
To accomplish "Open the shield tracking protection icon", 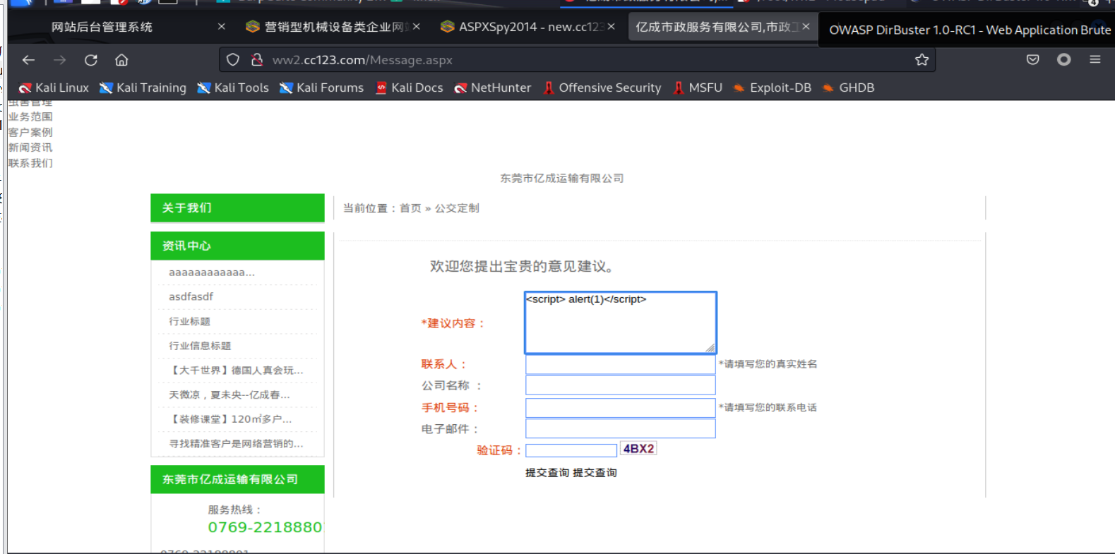I will (x=233, y=60).
